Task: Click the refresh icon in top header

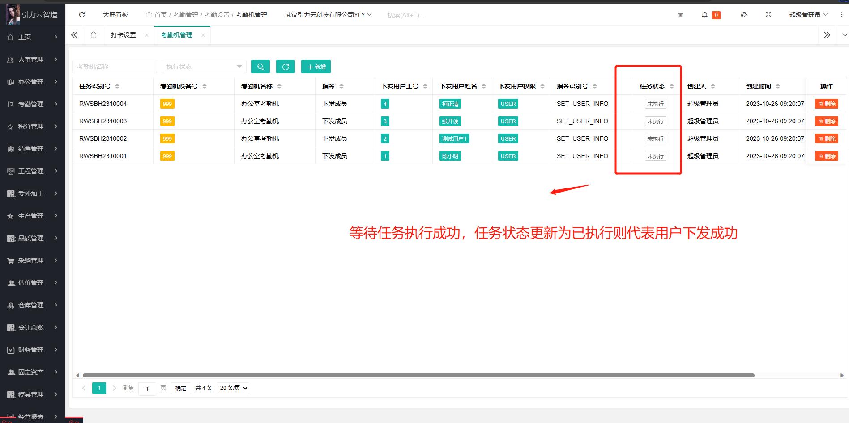Action: pos(82,15)
